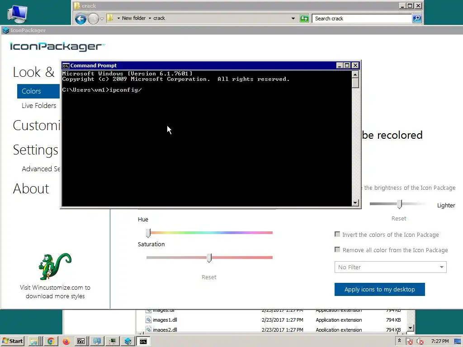Show hidden system tray icons
This screenshot has width=463, height=347.
(400, 341)
